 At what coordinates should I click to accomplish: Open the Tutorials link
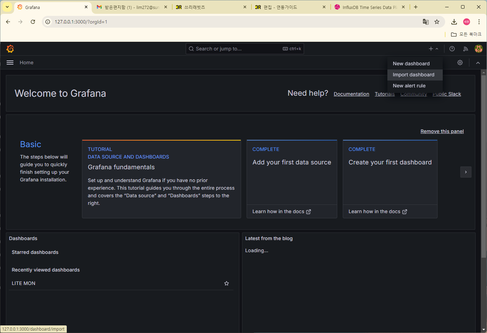(x=385, y=94)
